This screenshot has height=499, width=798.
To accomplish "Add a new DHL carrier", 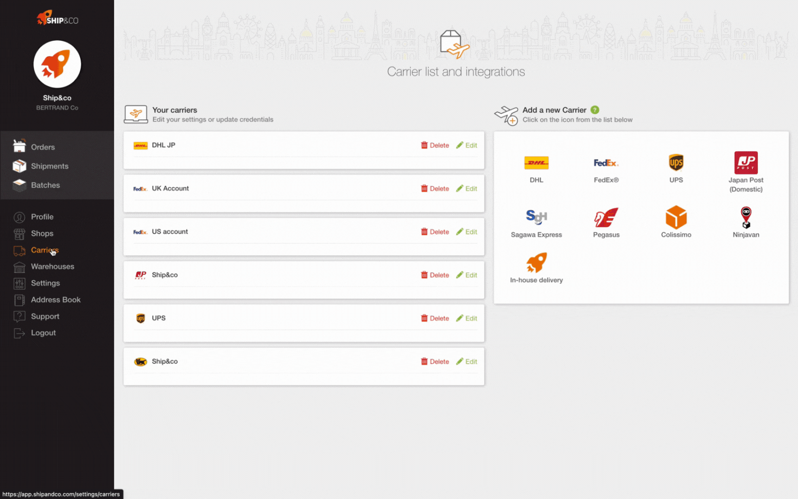I will [536, 169].
